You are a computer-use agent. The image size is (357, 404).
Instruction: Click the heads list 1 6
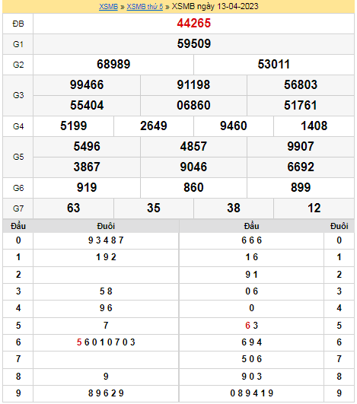coord(252,257)
